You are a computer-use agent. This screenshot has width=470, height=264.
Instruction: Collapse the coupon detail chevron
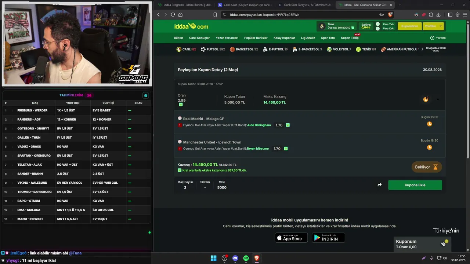[438, 99]
